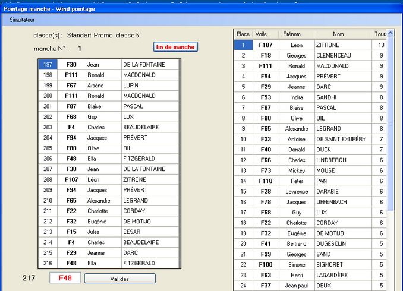The height and width of the screenshot is (291, 403).
Task: Select row 197 in the left pointage list
Action: pyautogui.click(x=48, y=65)
